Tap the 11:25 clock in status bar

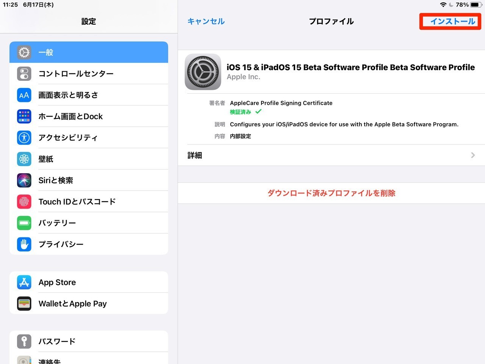click(x=10, y=5)
